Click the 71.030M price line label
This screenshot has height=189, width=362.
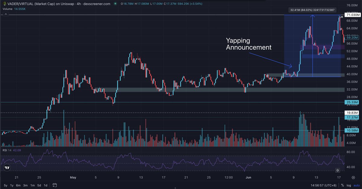pos(353,14)
